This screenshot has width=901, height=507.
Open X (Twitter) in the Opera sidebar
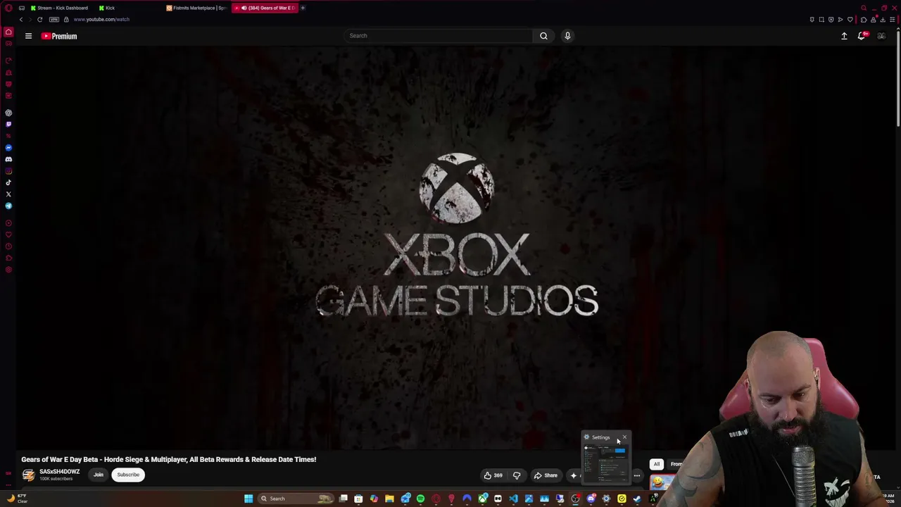8,194
